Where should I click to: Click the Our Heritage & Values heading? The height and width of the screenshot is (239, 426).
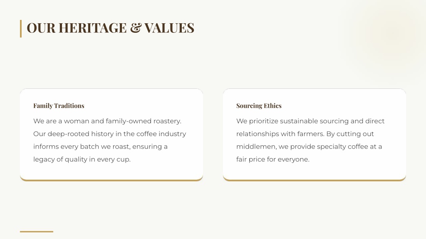110,28
